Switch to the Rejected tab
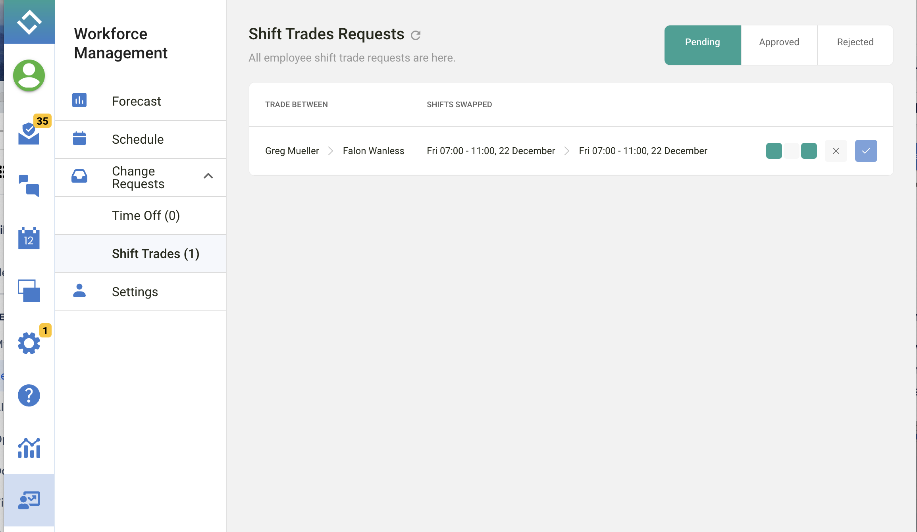Image resolution: width=917 pixels, height=532 pixels. click(855, 42)
